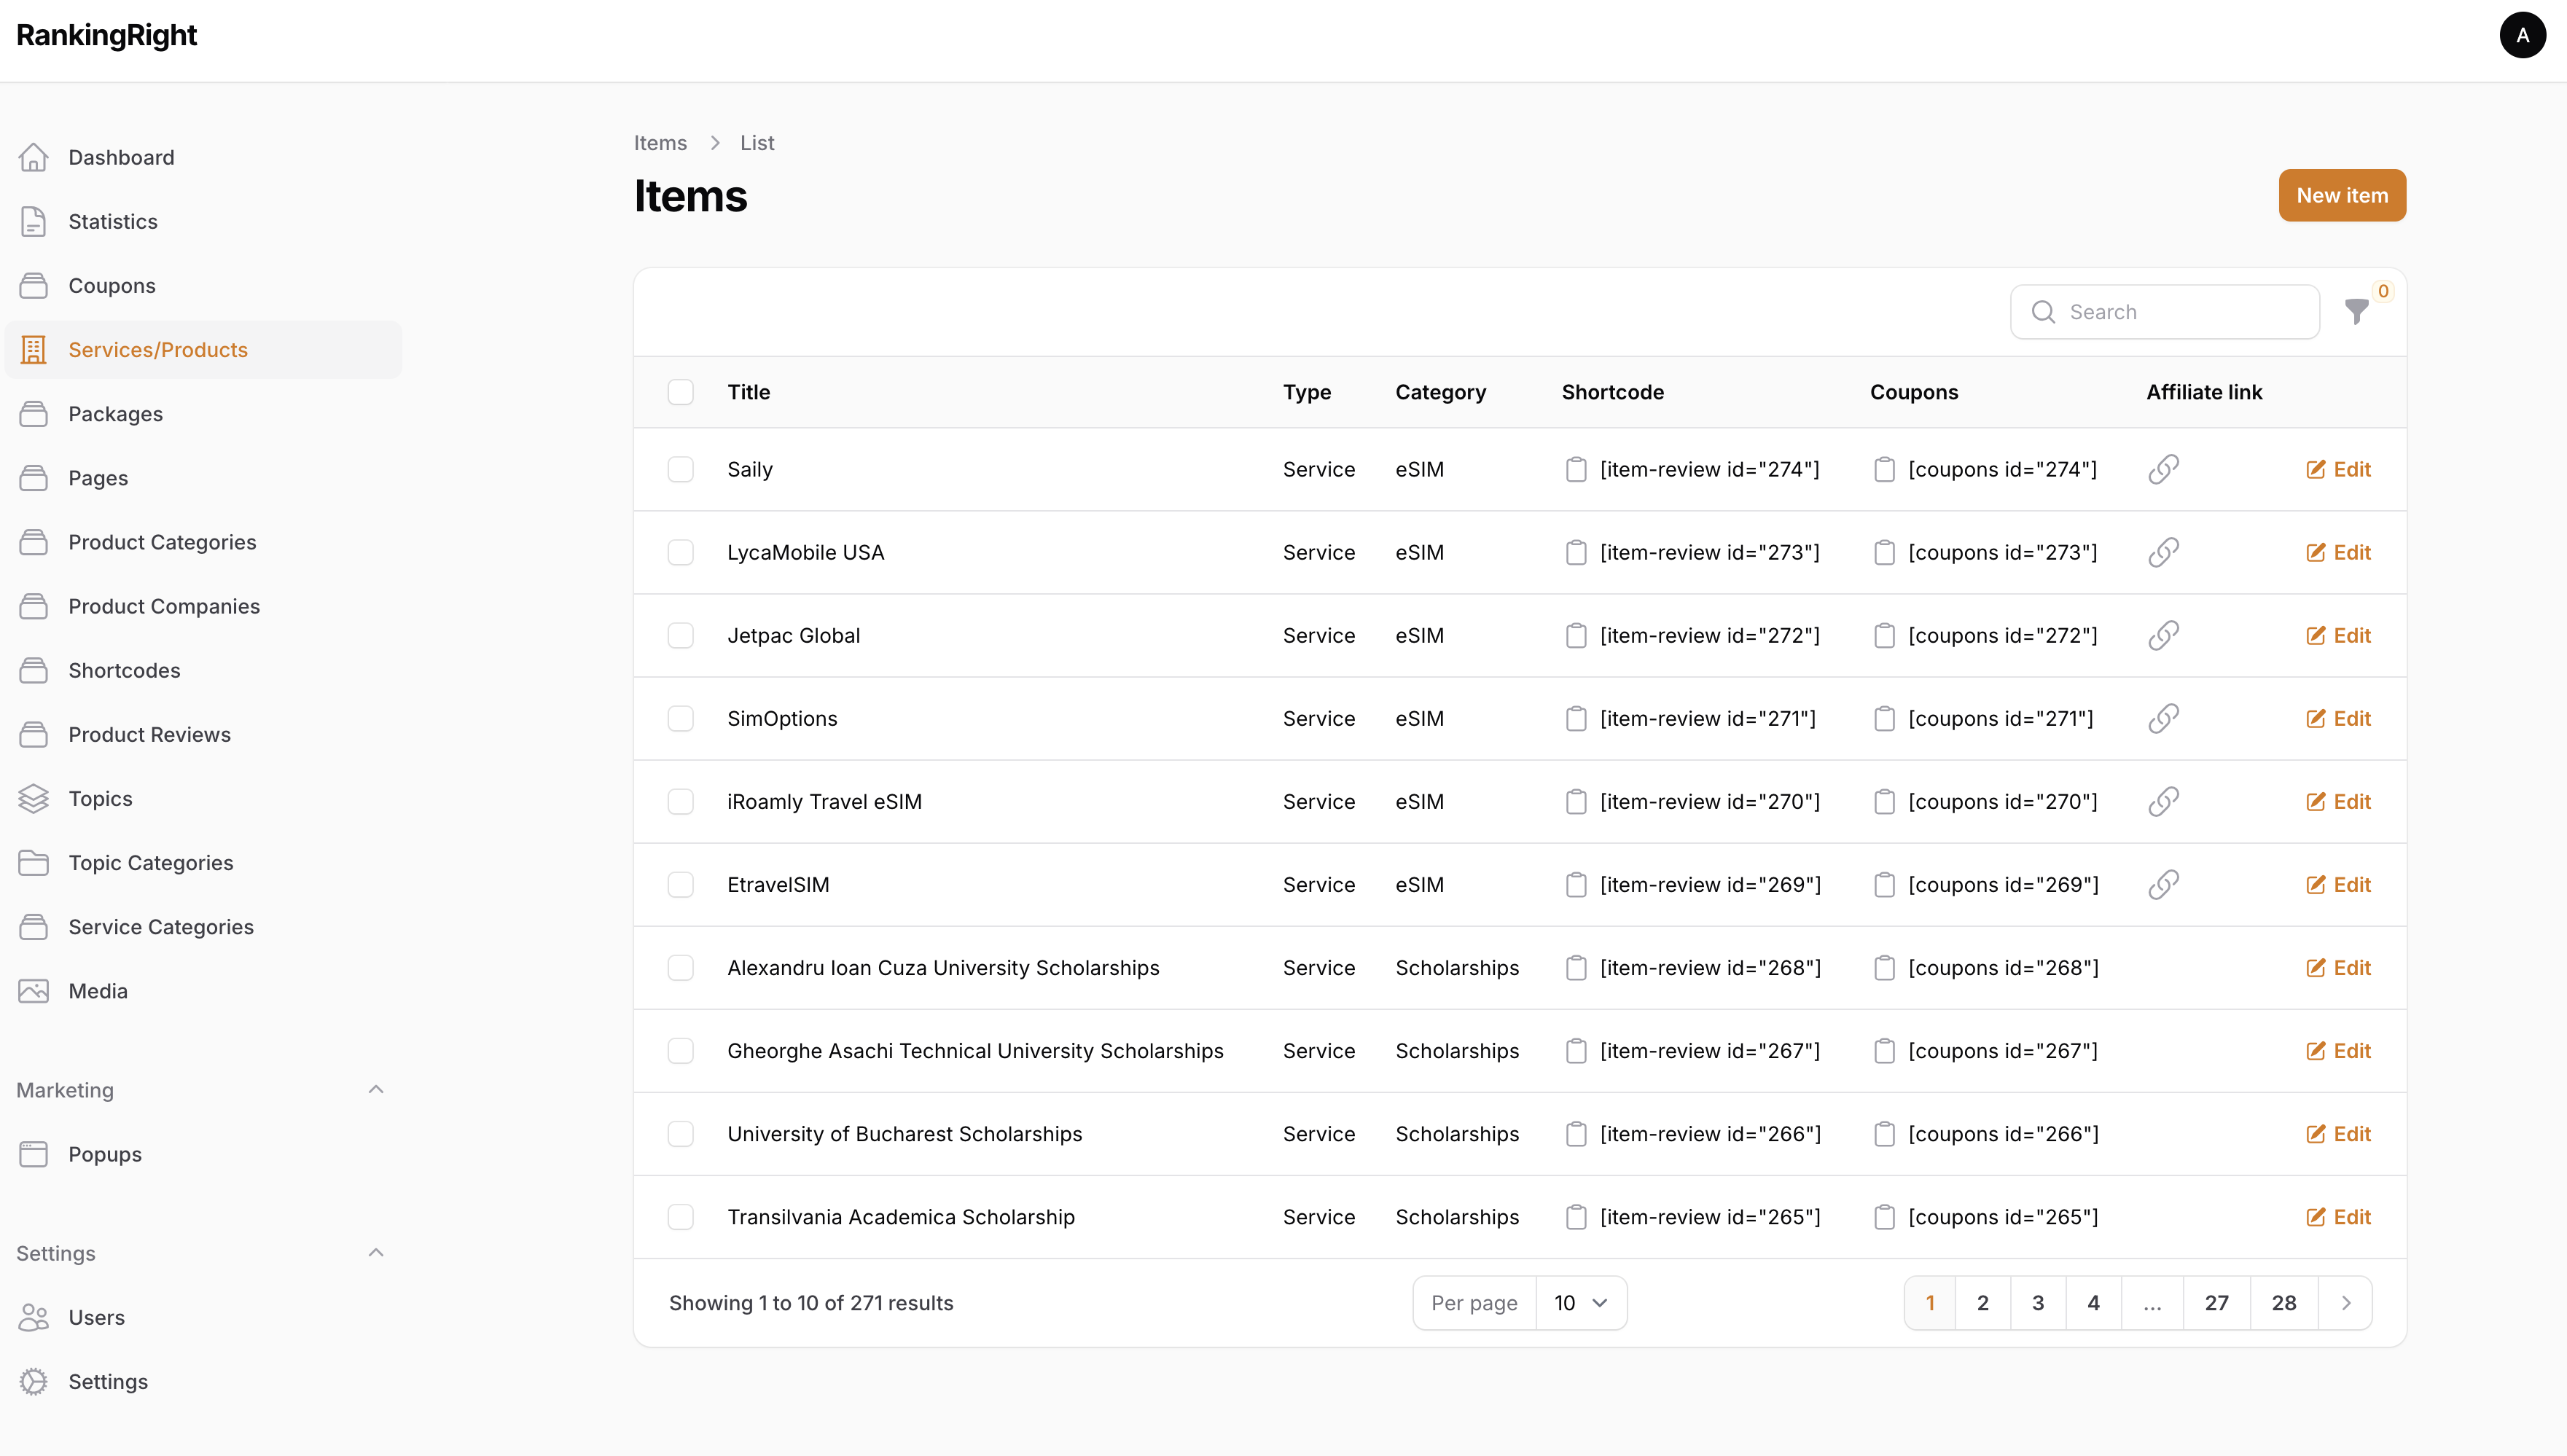Select all items with the header checkbox
The image size is (2567, 1456).
681,392
